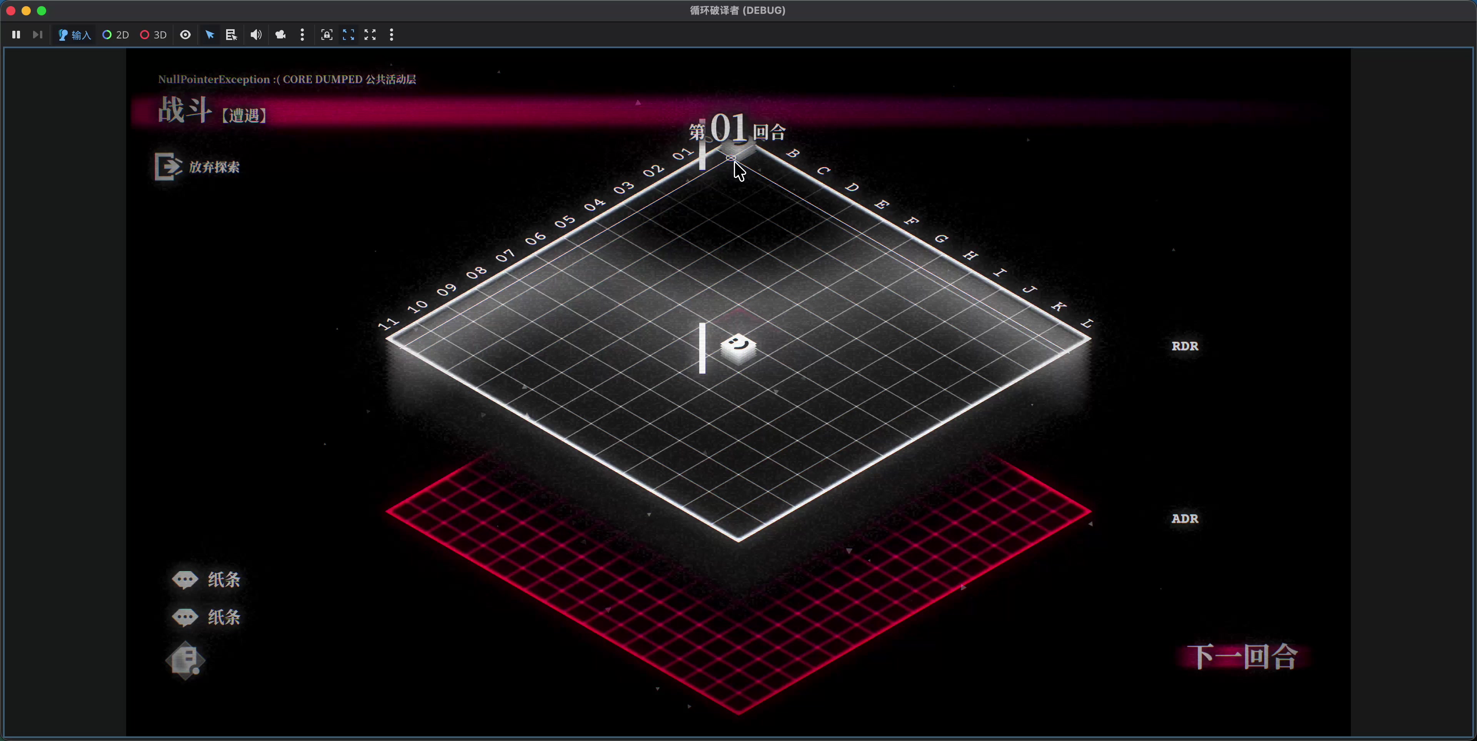Click the stretch fullscreen arrows icon

pyautogui.click(x=370, y=35)
